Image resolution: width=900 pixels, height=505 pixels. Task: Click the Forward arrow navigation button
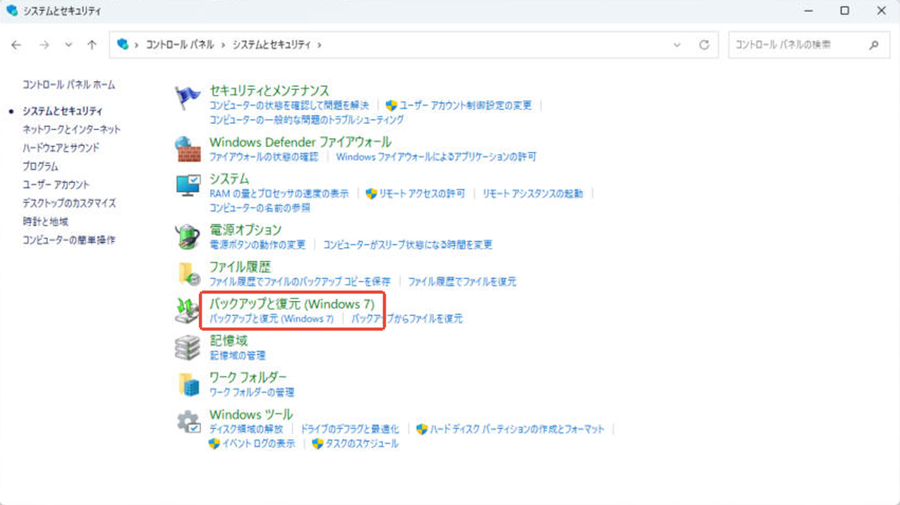44,44
